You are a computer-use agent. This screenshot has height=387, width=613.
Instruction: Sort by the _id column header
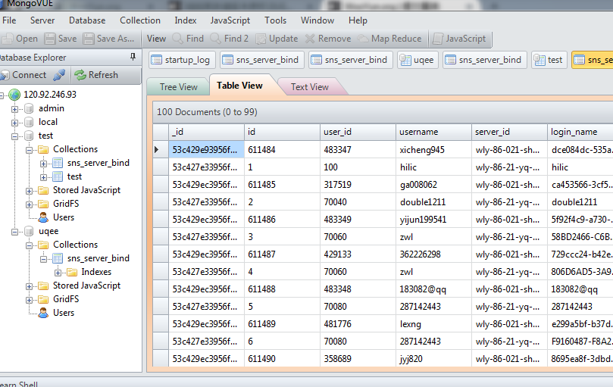tap(206, 132)
